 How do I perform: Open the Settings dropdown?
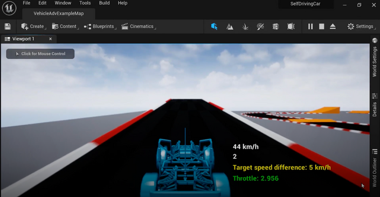[361, 26]
